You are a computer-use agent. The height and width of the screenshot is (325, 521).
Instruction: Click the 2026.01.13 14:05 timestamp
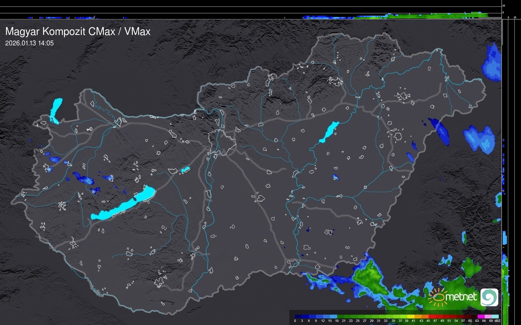pyautogui.click(x=29, y=43)
